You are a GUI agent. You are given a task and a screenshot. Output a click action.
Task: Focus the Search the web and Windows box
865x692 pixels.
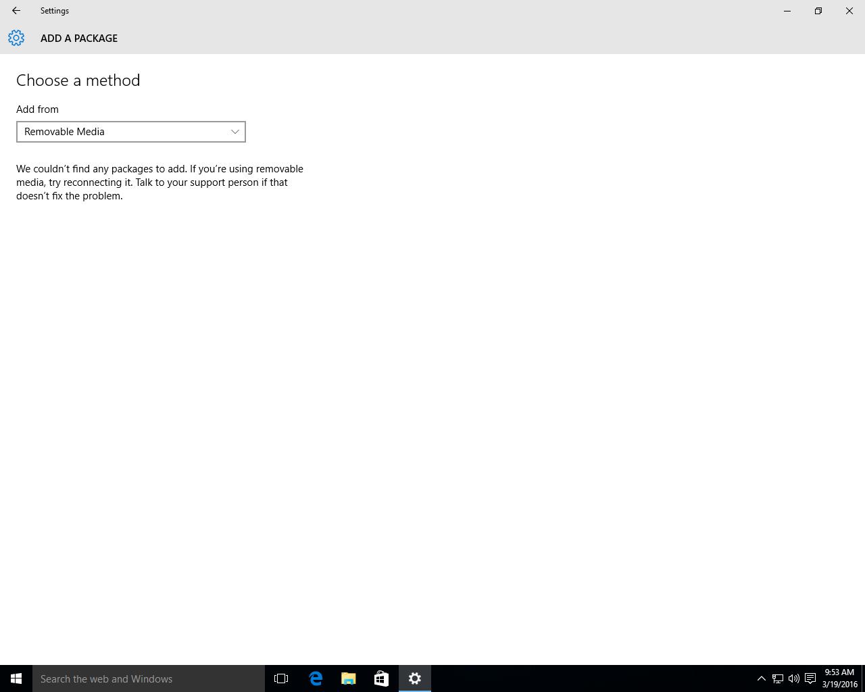[149, 678]
